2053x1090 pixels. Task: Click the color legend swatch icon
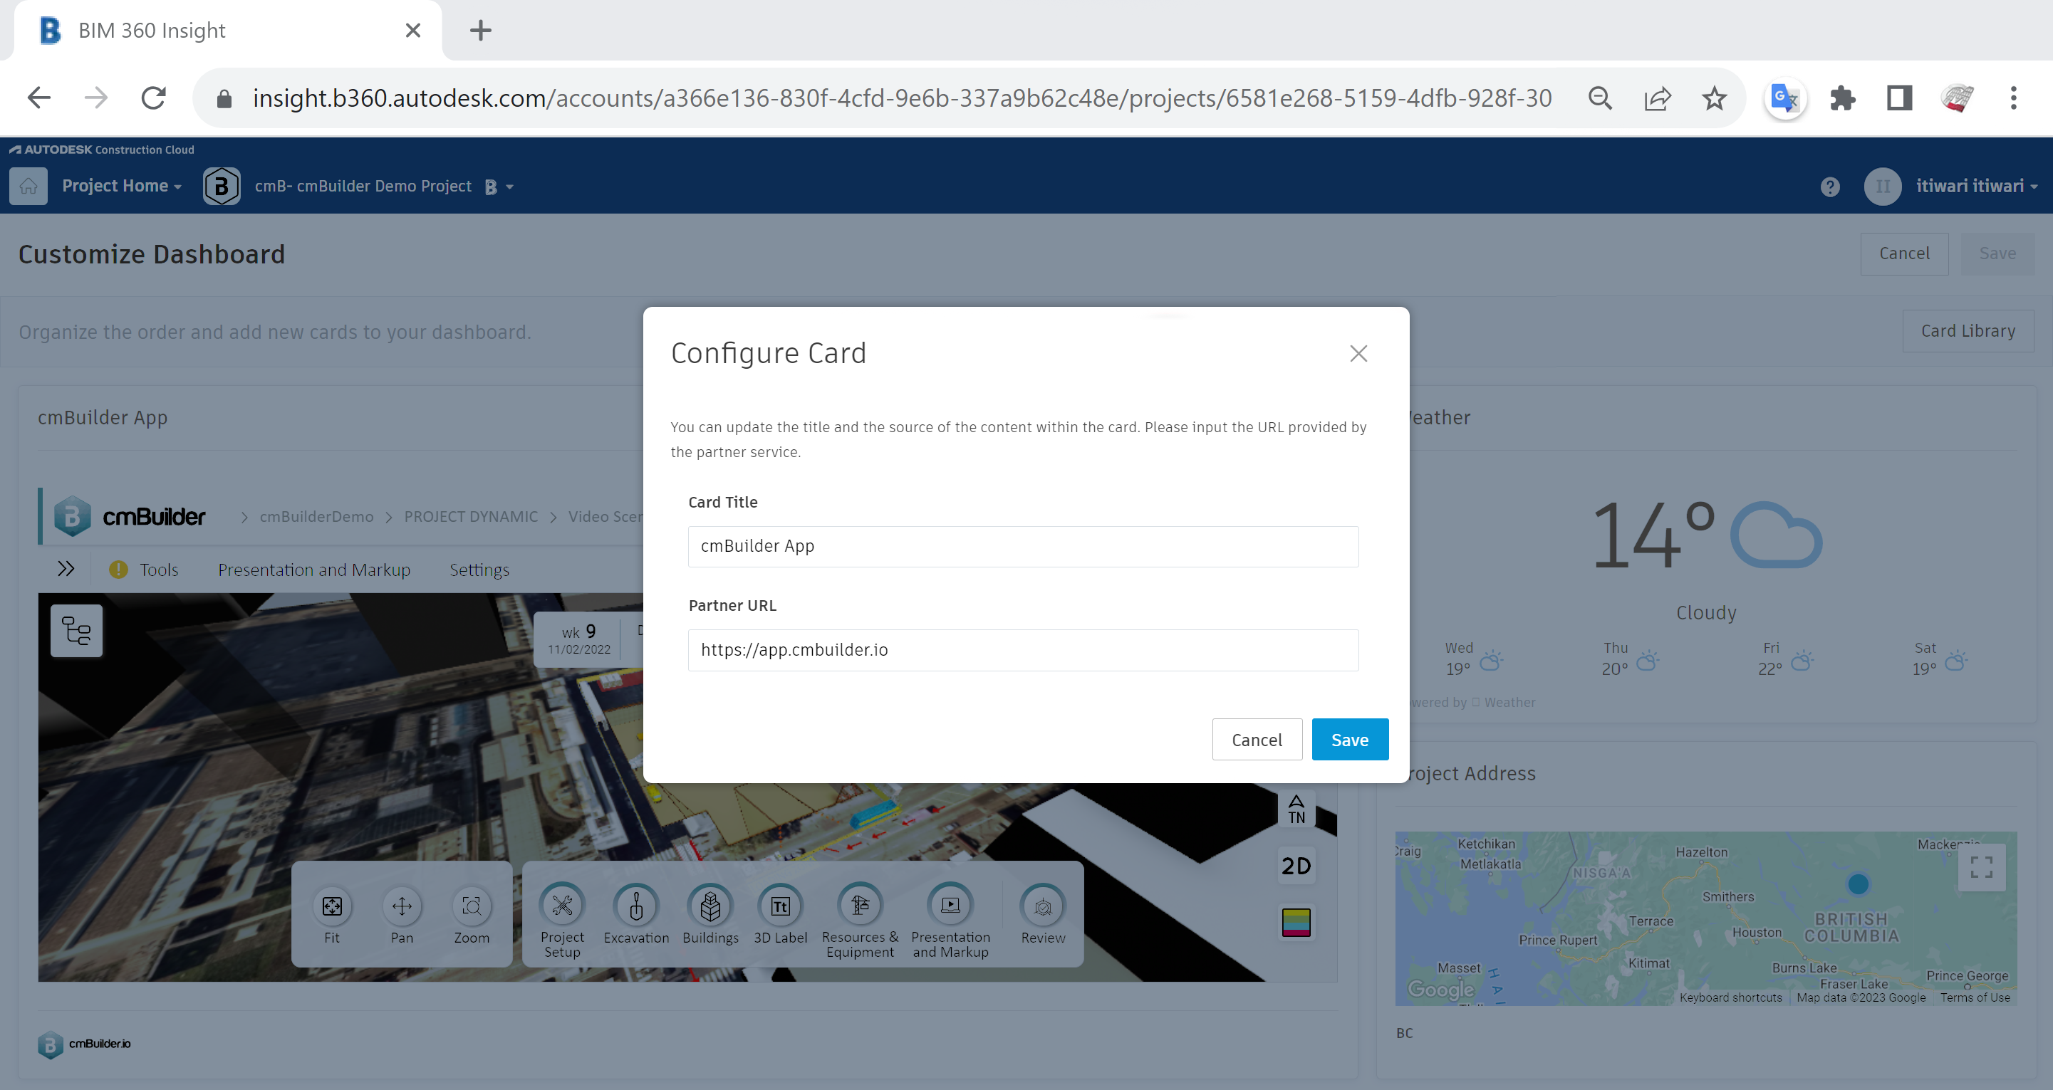tap(1296, 923)
